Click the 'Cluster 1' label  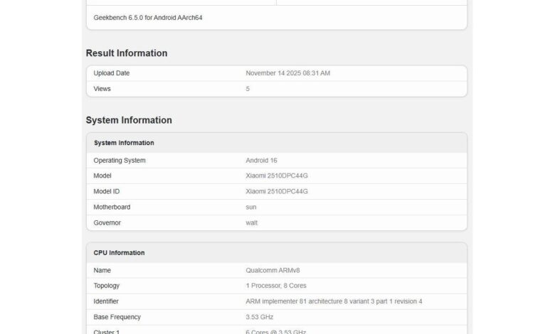[107, 332]
